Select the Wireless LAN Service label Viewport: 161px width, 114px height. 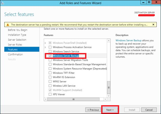[x=64, y=86]
